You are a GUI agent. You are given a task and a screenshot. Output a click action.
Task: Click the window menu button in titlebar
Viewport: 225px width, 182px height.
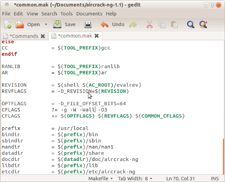(x=7, y=5)
